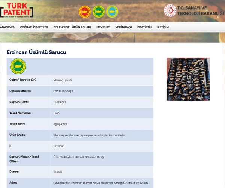Click the Coğrafi işaretin türü label

point(23,80)
